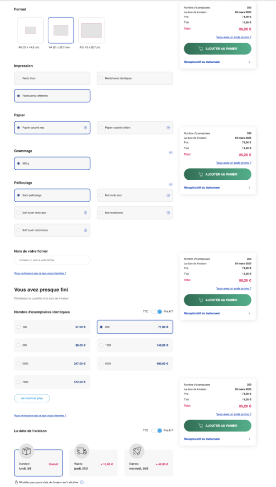Image resolution: width=276 pixels, height=487 pixels.
Task: Open the top Vous avez un code promo link
Action: (x=234, y=37)
